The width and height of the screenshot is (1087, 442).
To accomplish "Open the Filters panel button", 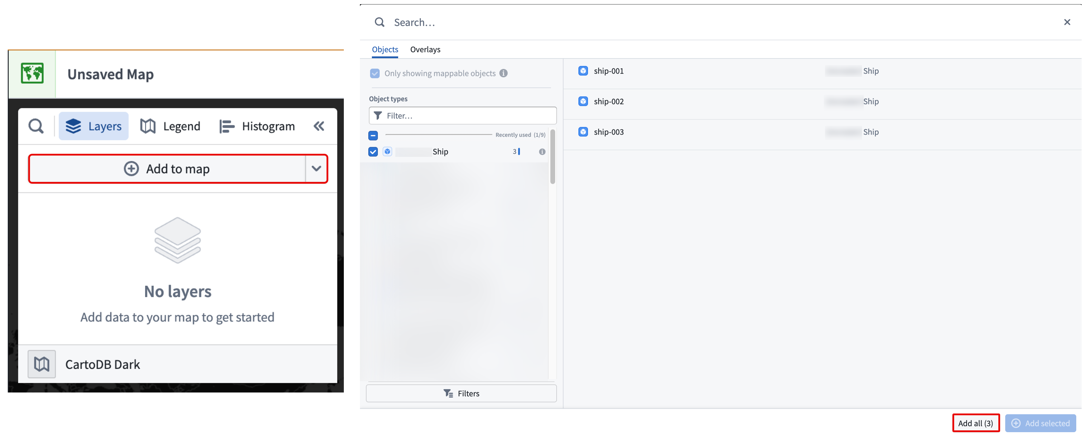I will coord(461,393).
